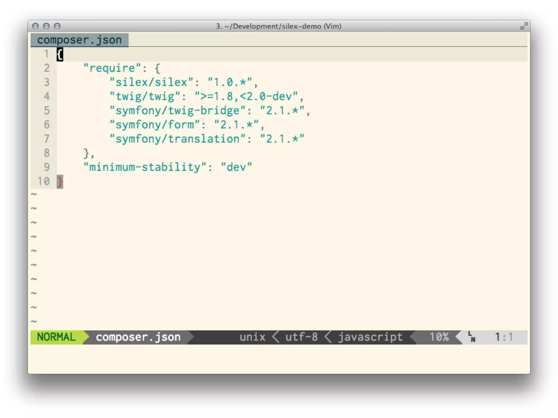The image size is (558, 418).
Task: Click the gray close window button
Action: [x=35, y=26]
